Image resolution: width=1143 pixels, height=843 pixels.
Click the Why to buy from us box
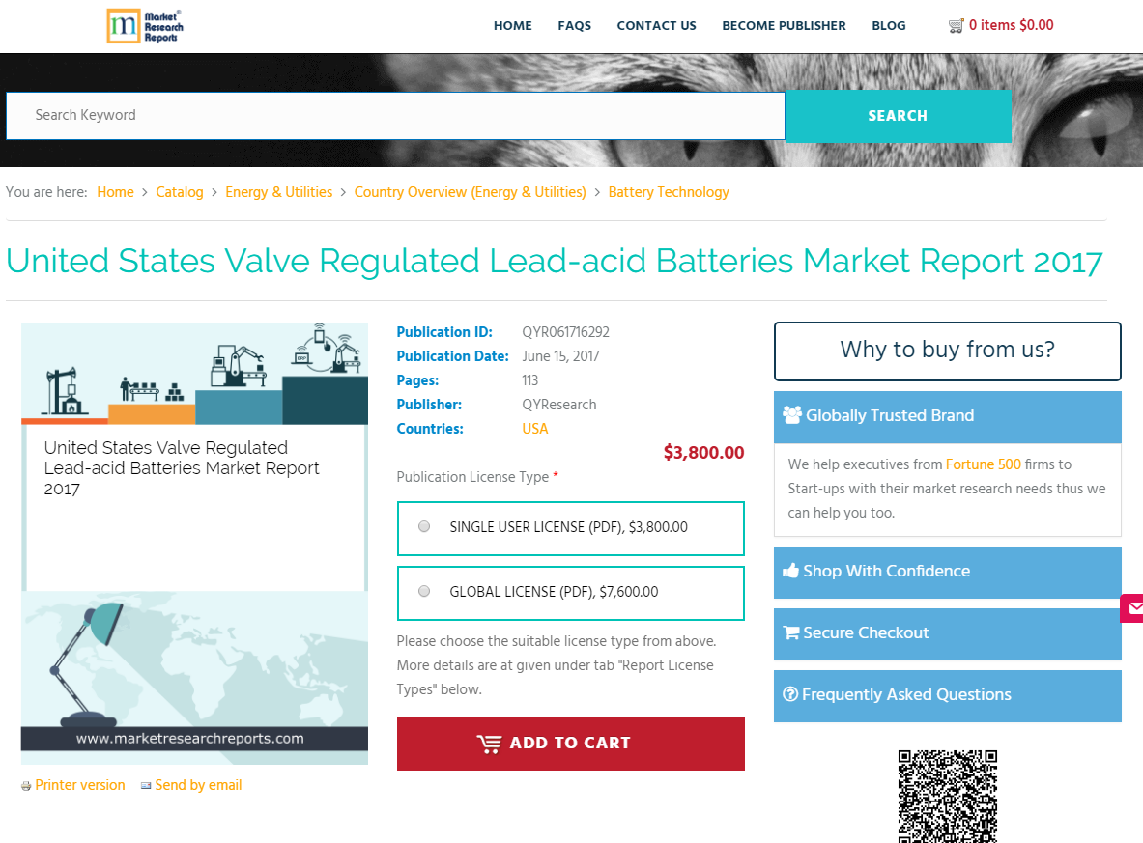pyautogui.click(x=947, y=351)
